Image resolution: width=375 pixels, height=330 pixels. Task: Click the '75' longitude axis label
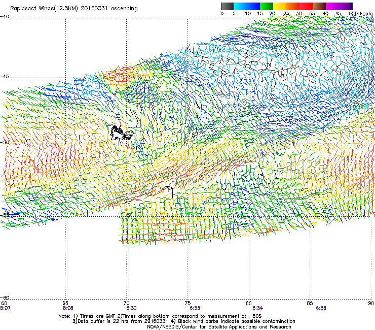188,303
